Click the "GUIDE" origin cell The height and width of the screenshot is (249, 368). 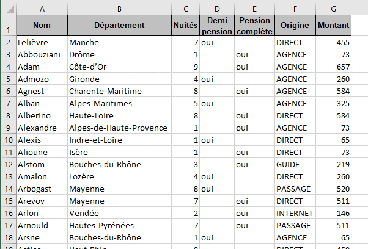coord(295,164)
